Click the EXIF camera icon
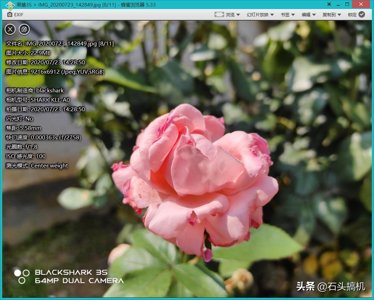Viewport: 374px width, 300px height. (x=9, y=15)
